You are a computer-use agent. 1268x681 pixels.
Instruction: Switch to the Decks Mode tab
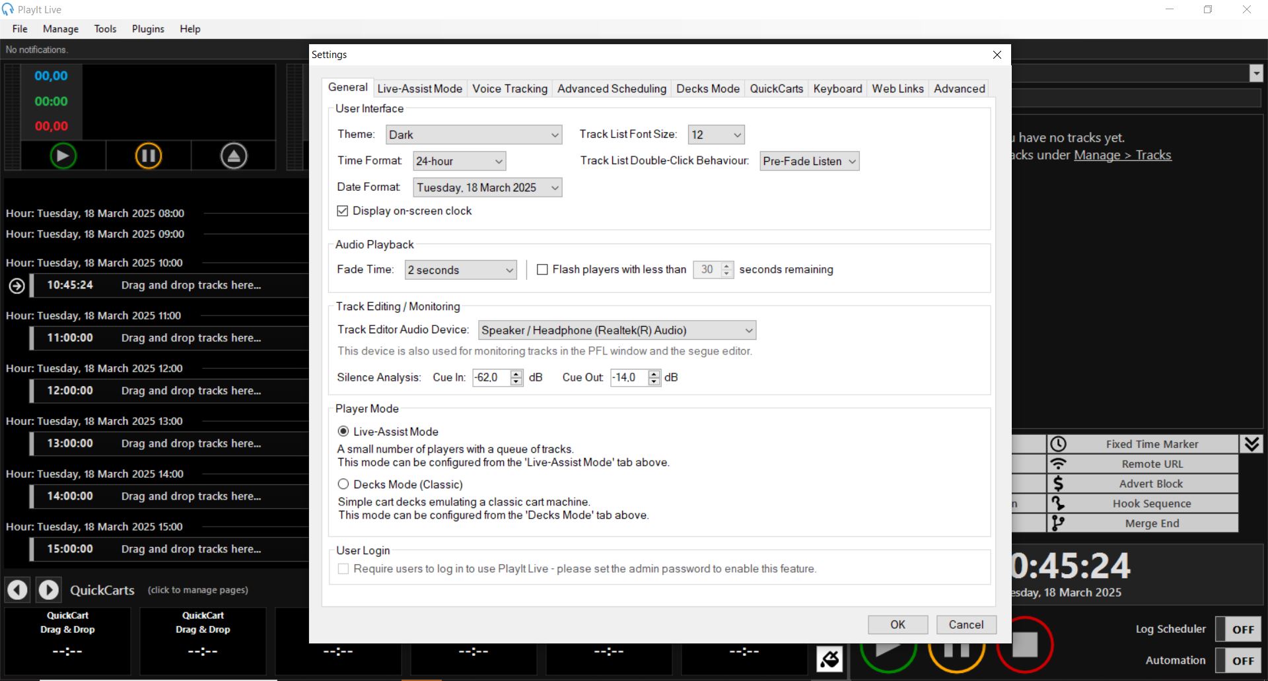coord(708,88)
